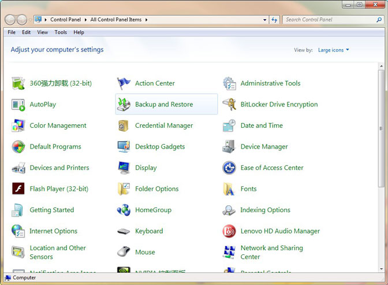Open the Help menu
The image size is (388, 285).
[79, 32]
